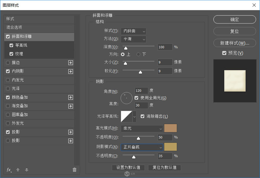Click the 深度 value input field
This screenshot has width=260, height=178.
(165, 47)
